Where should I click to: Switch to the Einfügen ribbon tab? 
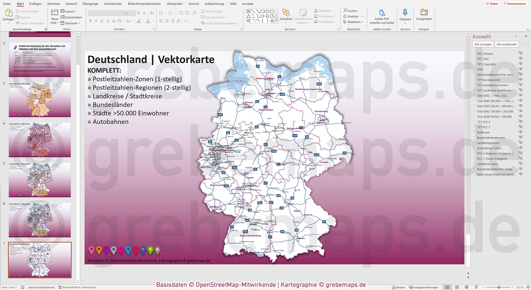point(35,4)
